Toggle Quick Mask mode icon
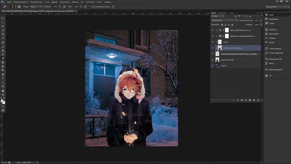Viewport: 291px width, 164px height. click(3, 106)
